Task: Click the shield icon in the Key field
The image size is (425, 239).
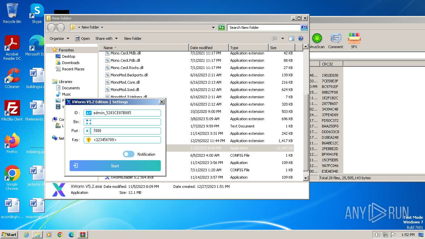Action: click(x=89, y=140)
